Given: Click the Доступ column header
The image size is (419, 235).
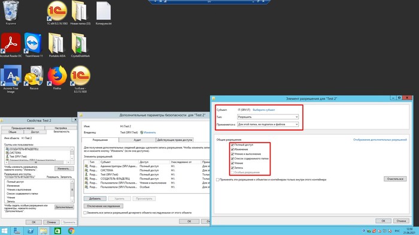Looking at the screenshot, I should [154, 162].
